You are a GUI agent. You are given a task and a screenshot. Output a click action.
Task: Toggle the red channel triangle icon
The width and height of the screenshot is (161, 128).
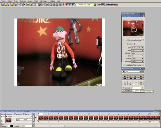point(67,5)
